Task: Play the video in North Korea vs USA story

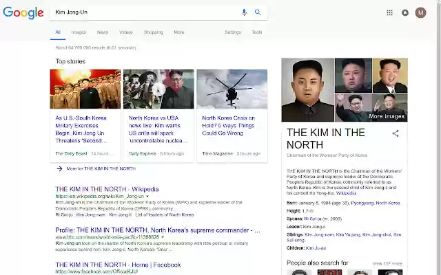Action: pos(158,89)
